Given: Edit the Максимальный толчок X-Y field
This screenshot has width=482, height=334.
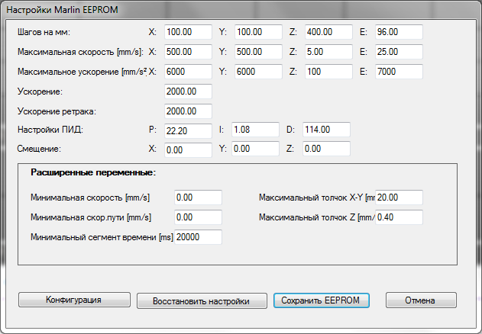Looking at the screenshot, I should pyautogui.click(x=400, y=198).
